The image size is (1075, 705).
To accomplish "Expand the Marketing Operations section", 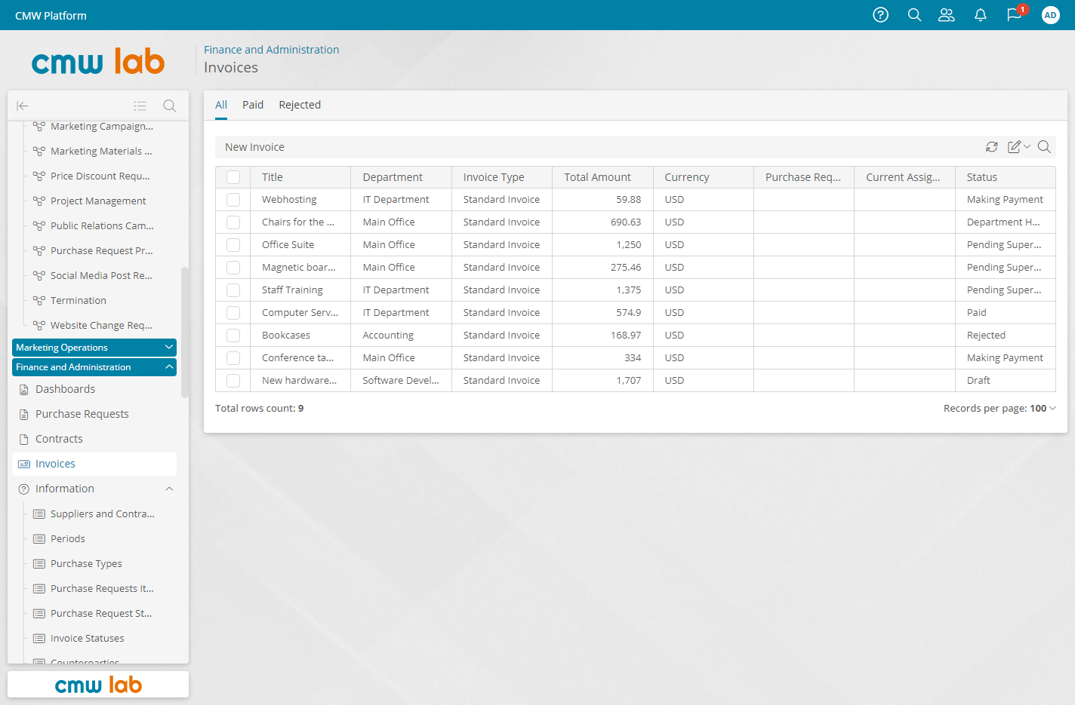I will point(94,348).
